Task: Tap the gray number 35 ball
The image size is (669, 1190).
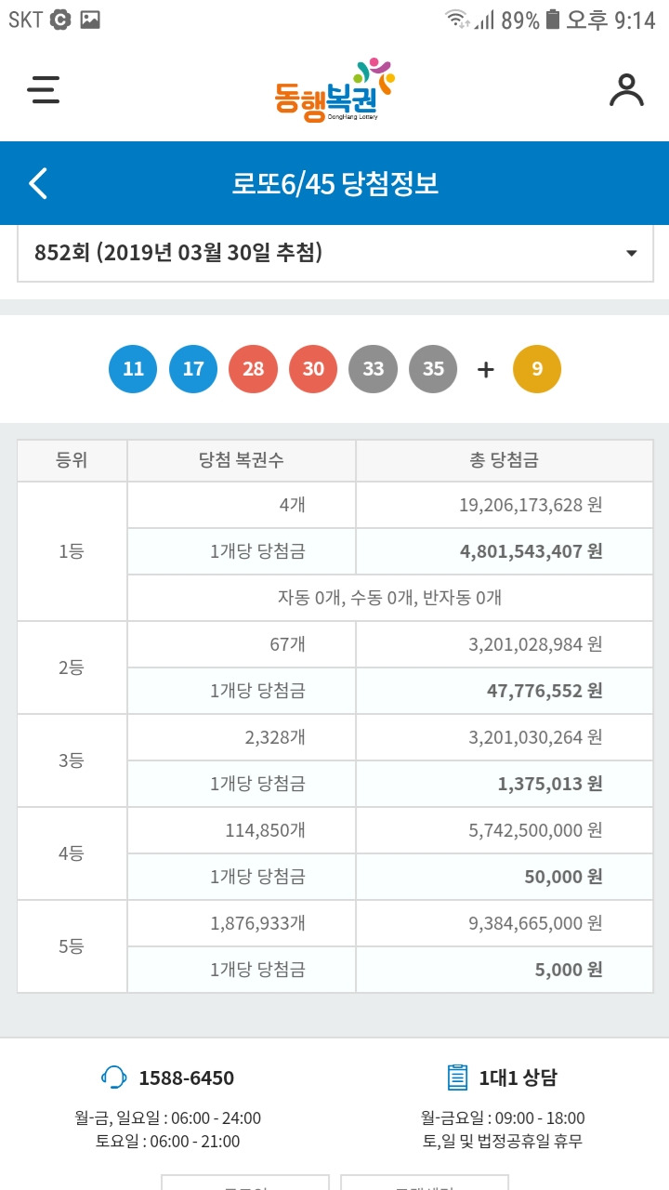Action: click(433, 369)
